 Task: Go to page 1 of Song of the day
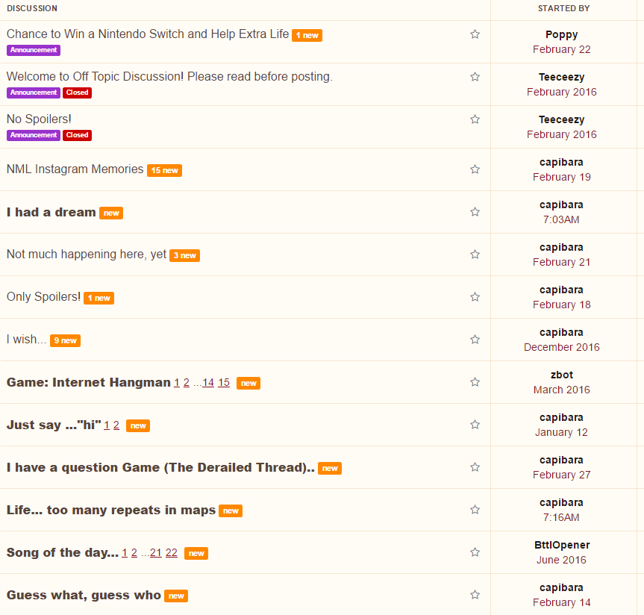(125, 553)
